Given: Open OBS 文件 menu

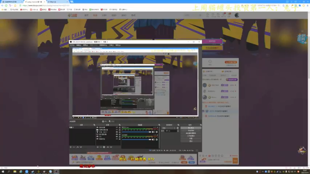Looking at the screenshot, I should (72, 45).
